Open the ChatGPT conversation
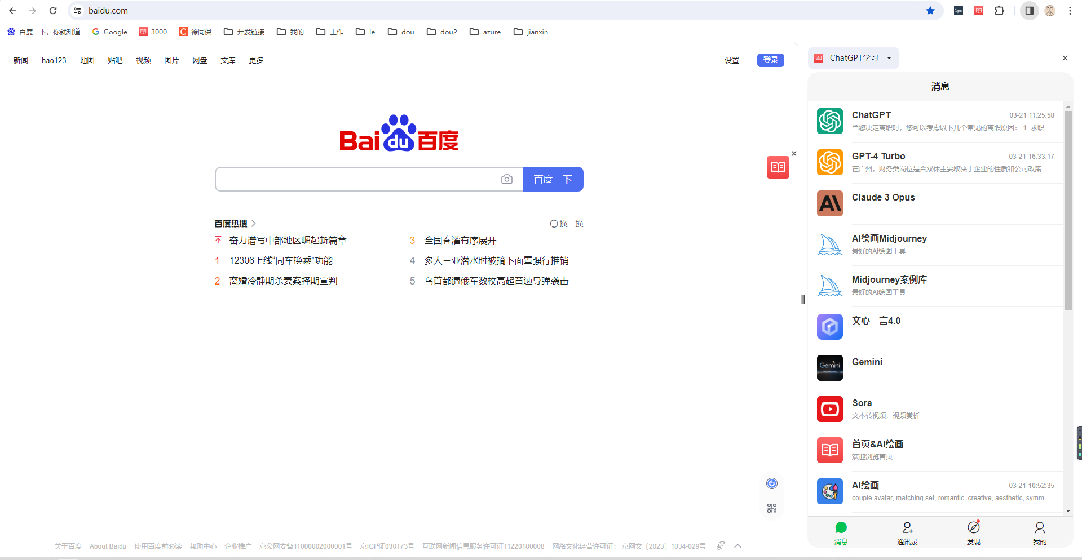 (x=935, y=122)
